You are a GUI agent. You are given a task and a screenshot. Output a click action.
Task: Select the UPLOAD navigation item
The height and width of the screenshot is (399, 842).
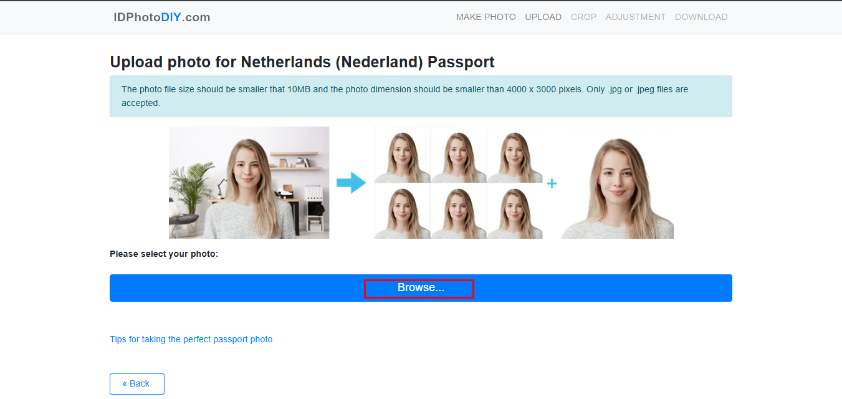(x=543, y=17)
